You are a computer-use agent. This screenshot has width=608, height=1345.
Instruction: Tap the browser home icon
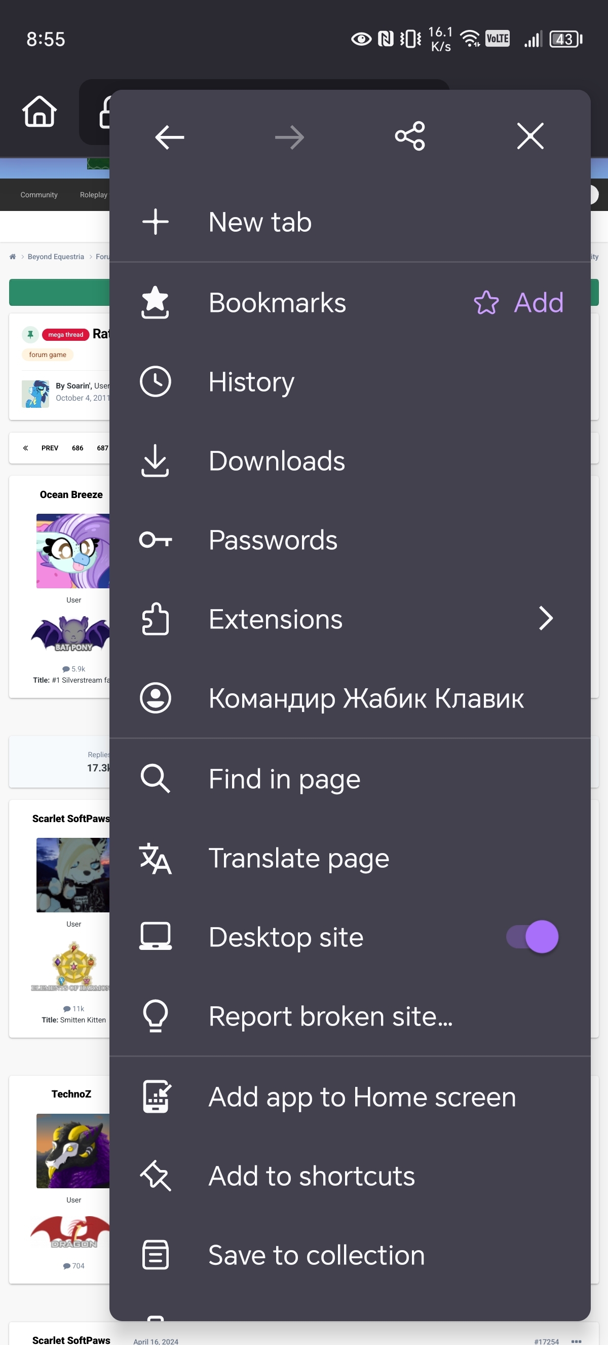(x=39, y=111)
